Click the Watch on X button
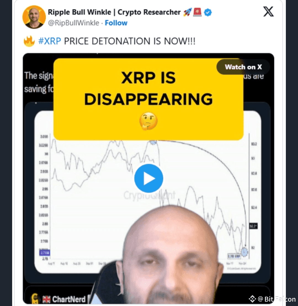This screenshot has height=306, width=298. 243,67
